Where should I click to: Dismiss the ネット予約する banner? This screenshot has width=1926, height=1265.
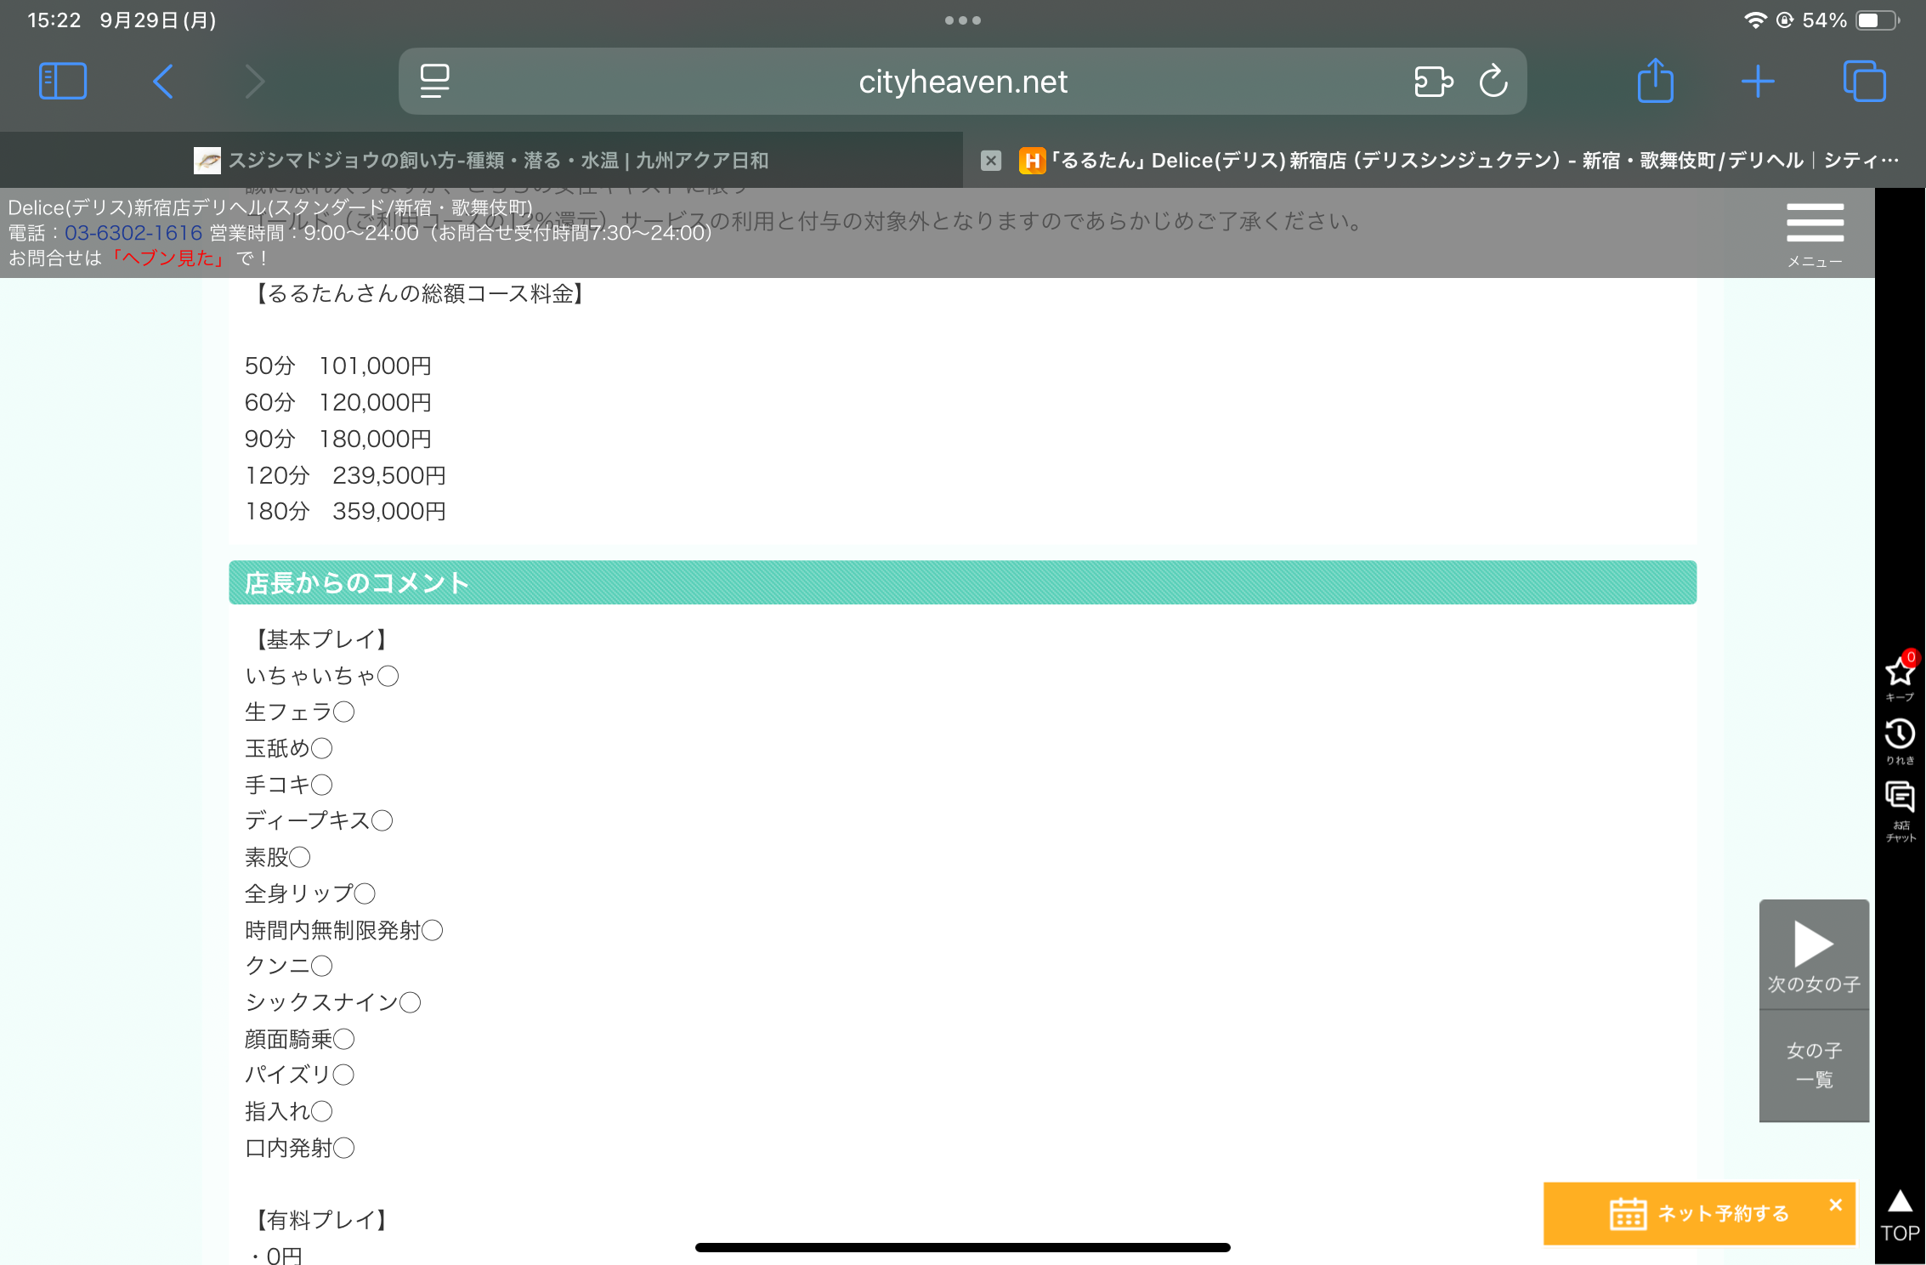[1835, 1205]
